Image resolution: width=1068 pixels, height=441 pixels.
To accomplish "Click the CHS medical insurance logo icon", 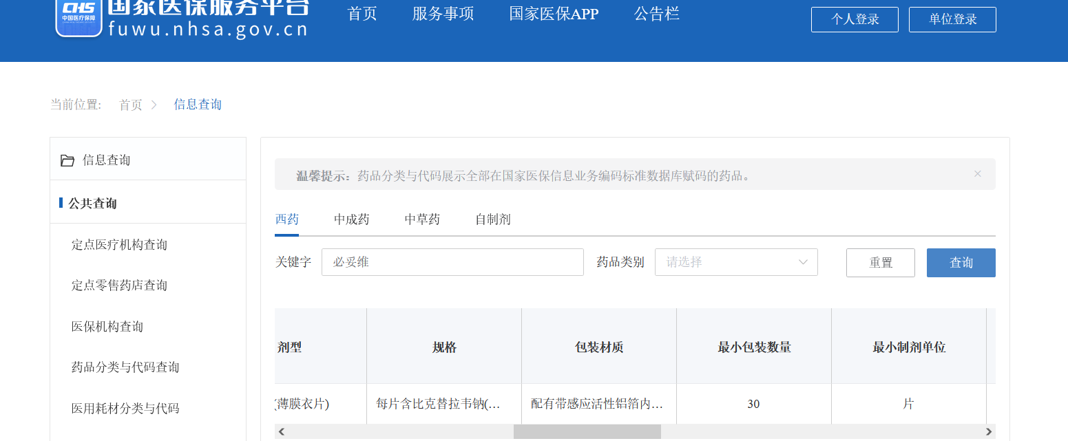I will 78,15.
